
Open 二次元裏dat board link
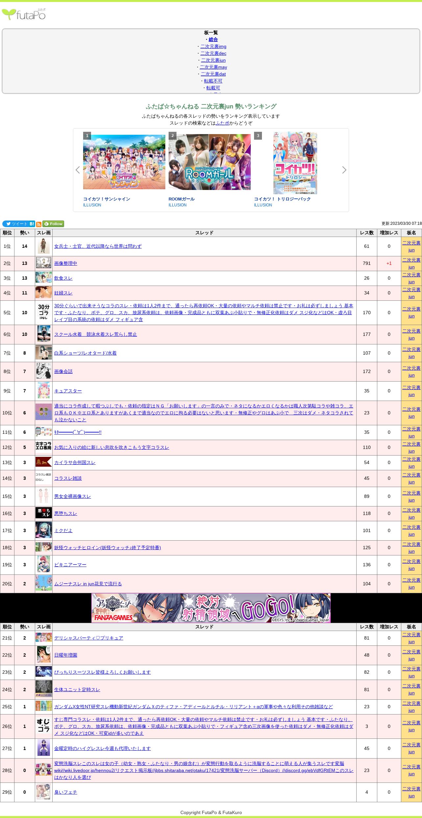(213, 74)
